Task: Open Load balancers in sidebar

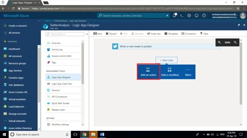Action: click(14, 107)
